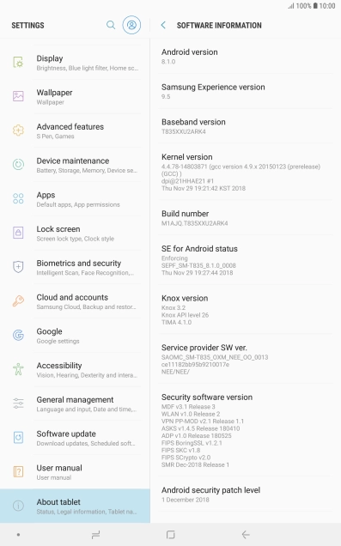Tap the Apps four-circles icon

click(x=18, y=198)
